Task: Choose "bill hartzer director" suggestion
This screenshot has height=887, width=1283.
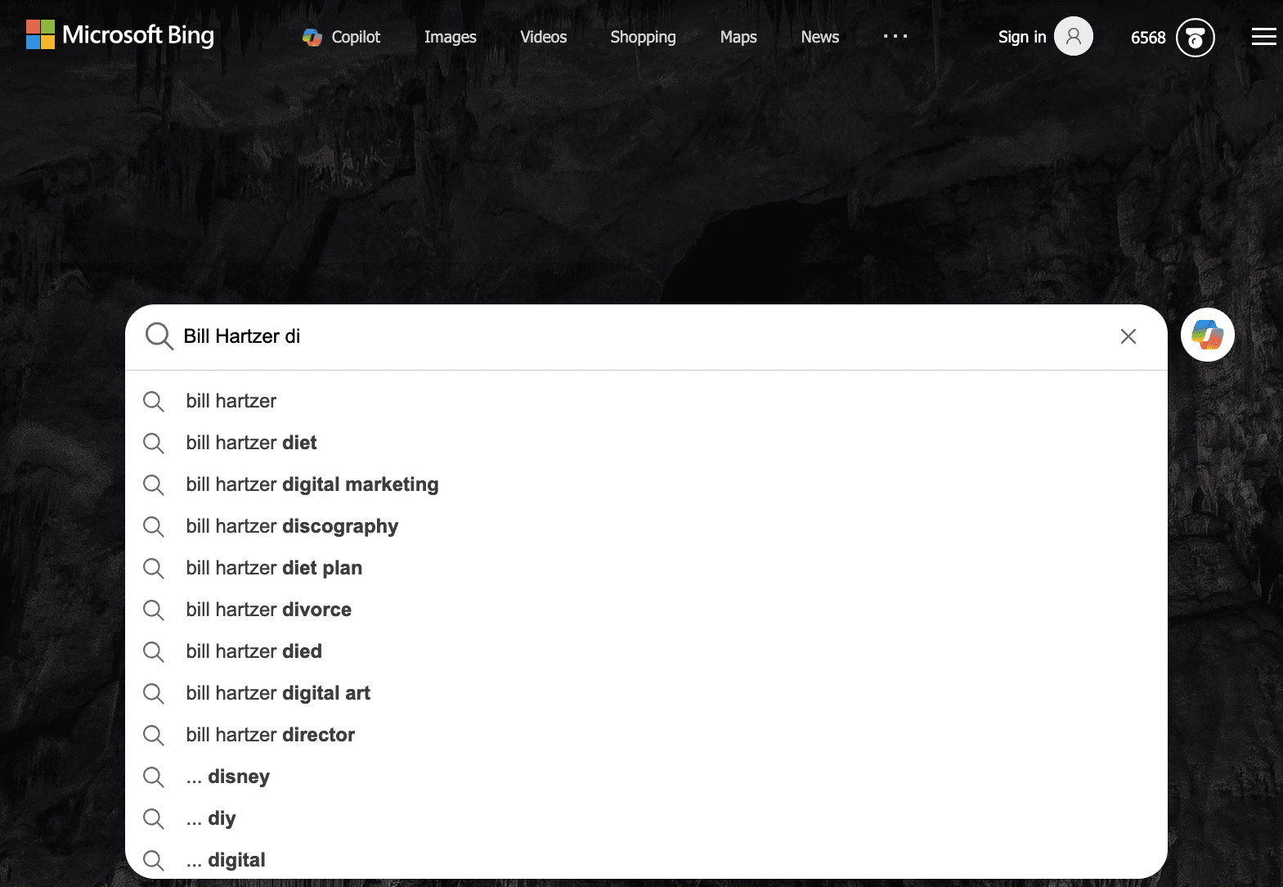Action: click(646, 735)
